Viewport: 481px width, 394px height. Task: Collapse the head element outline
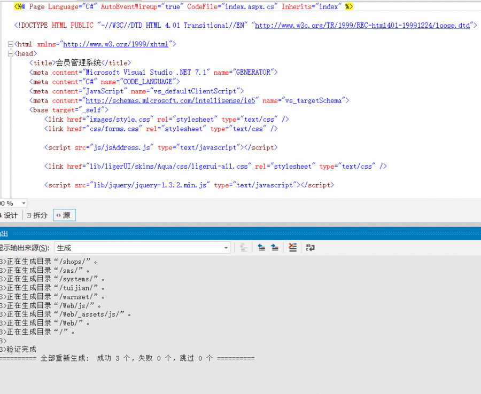(11, 53)
